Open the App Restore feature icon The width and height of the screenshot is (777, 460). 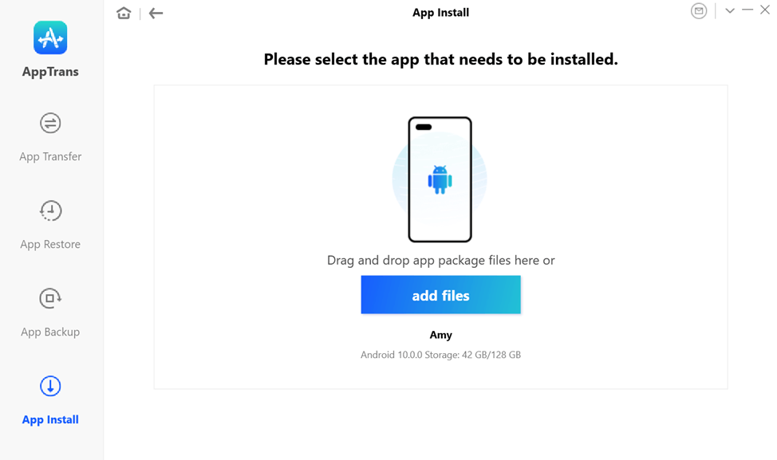[x=50, y=211]
